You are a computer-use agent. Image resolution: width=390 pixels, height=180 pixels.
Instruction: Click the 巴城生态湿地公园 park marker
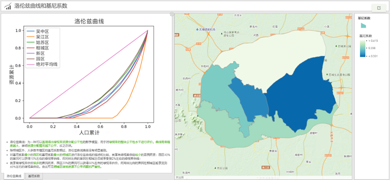[x=327, y=74]
